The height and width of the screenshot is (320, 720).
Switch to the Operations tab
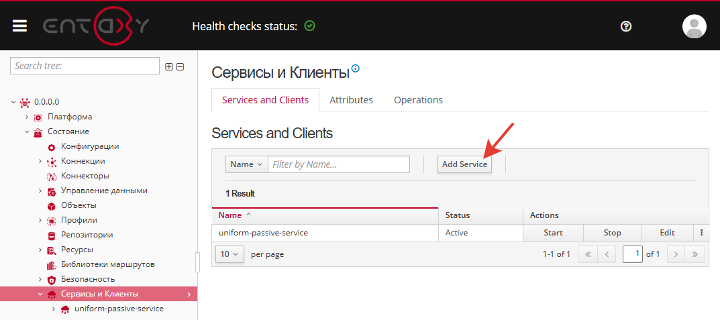point(418,100)
